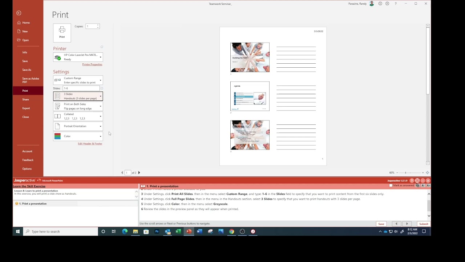The width and height of the screenshot is (465, 262).
Task: Click in the Copies number field
Action: (x=91, y=26)
